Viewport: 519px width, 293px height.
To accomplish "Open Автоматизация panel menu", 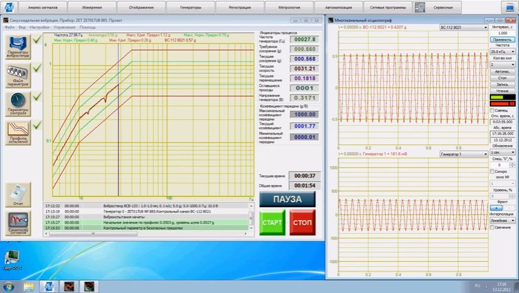I will pyautogui.click(x=339, y=7).
